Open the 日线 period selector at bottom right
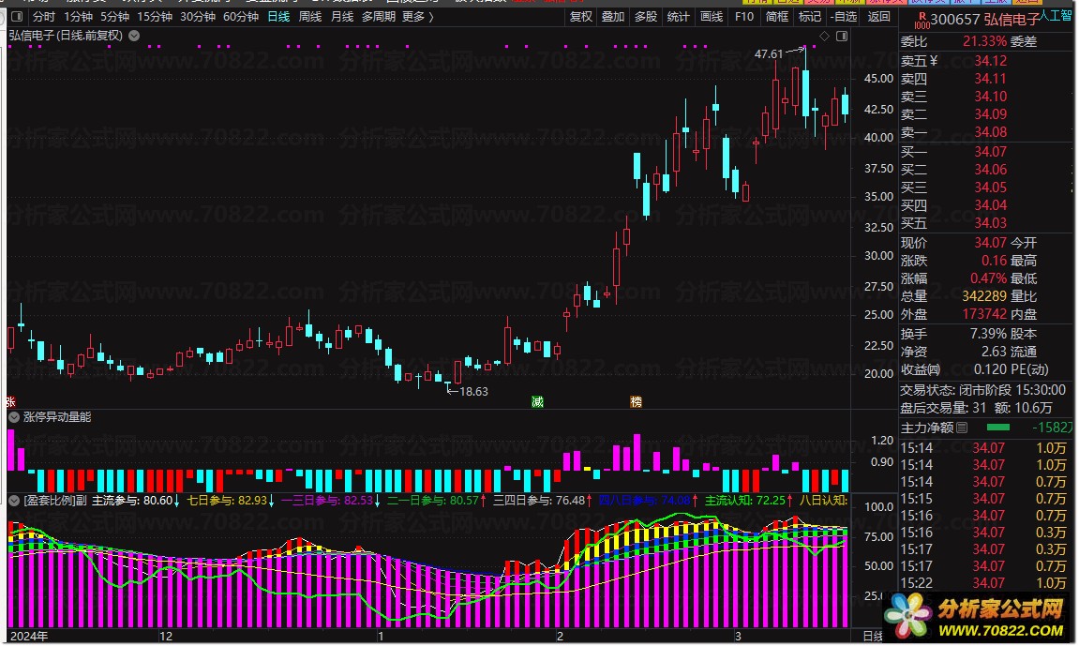 coord(874,637)
